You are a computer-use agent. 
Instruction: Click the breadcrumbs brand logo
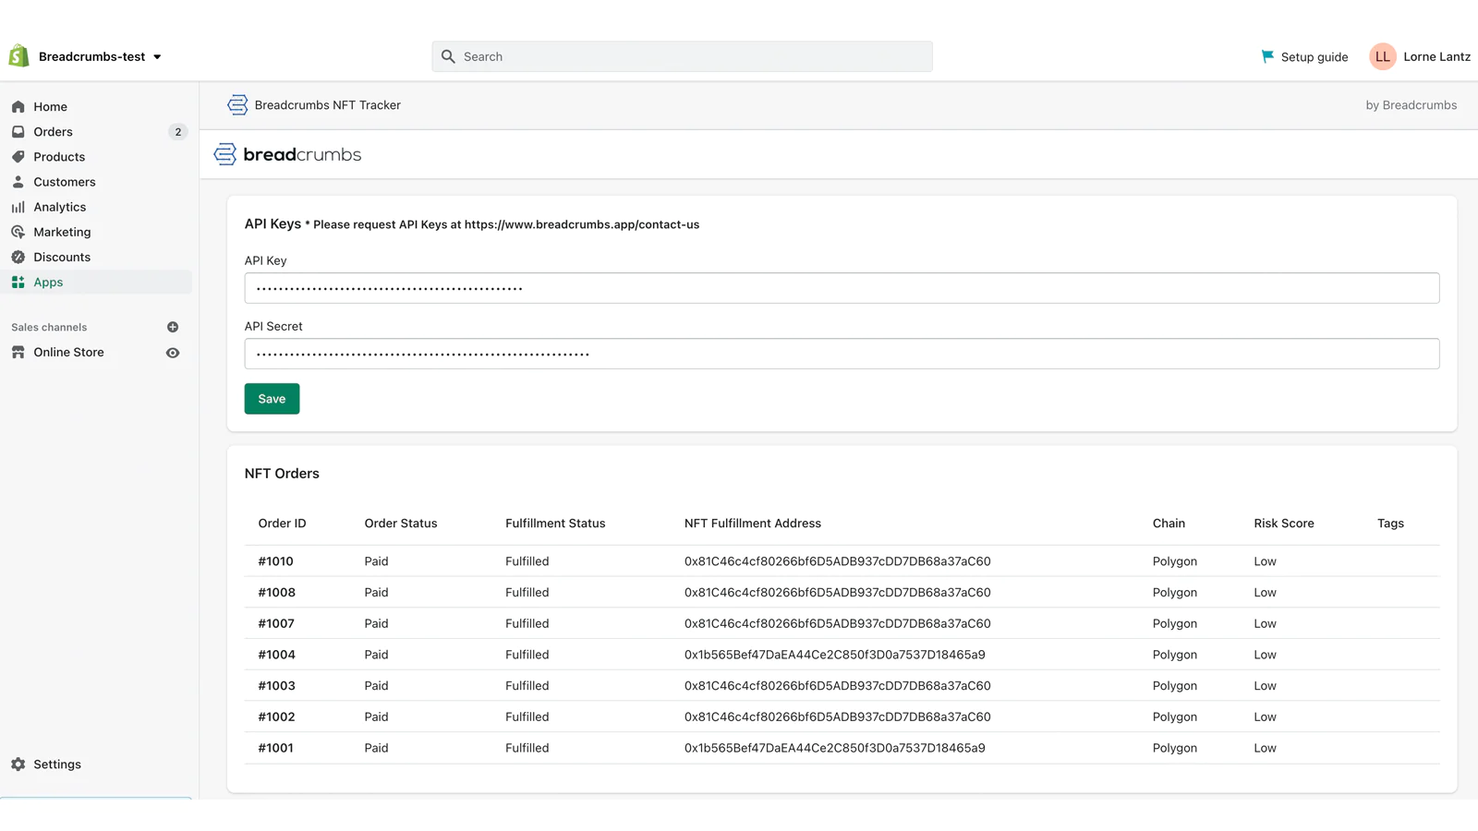coord(287,154)
